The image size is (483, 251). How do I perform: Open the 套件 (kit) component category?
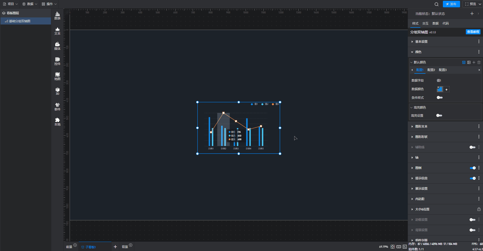click(x=57, y=107)
